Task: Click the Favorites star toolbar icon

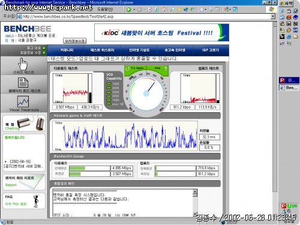Action: point(179,10)
